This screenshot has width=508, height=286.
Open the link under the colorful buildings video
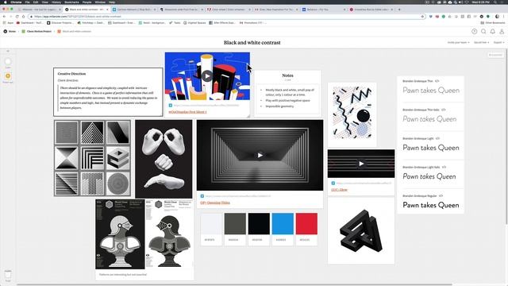187,111
